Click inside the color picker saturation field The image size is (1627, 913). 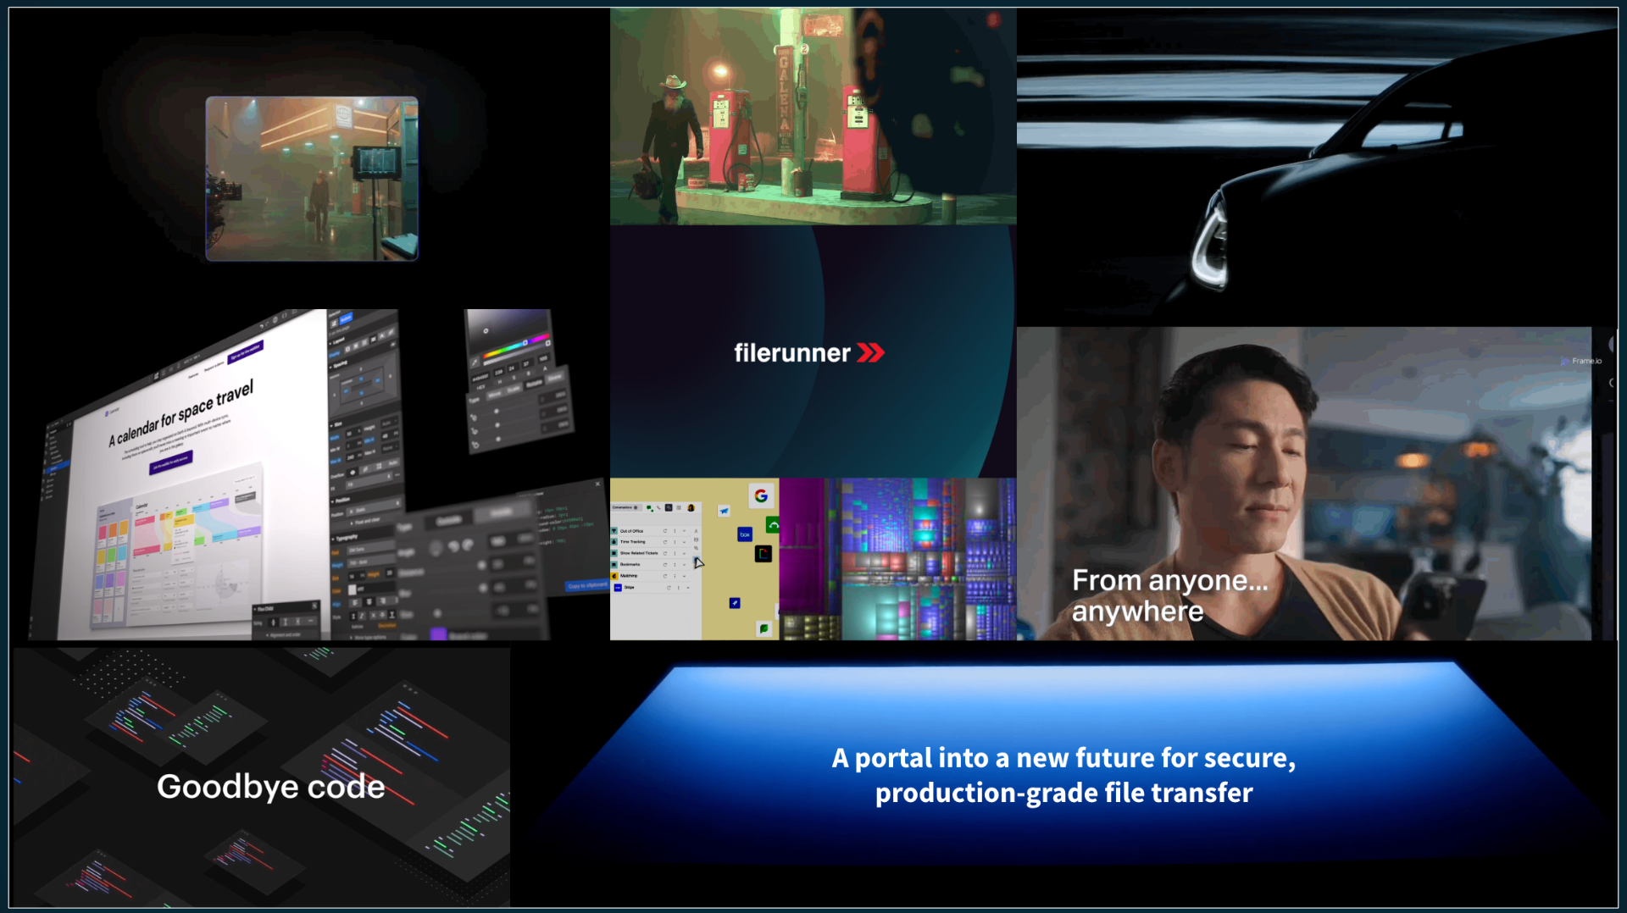coord(508,329)
